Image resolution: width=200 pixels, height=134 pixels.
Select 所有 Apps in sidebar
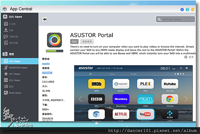click(20, 61)
